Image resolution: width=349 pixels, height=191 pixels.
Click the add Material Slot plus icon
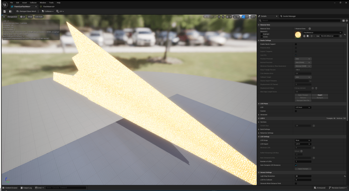click(310, 29)
